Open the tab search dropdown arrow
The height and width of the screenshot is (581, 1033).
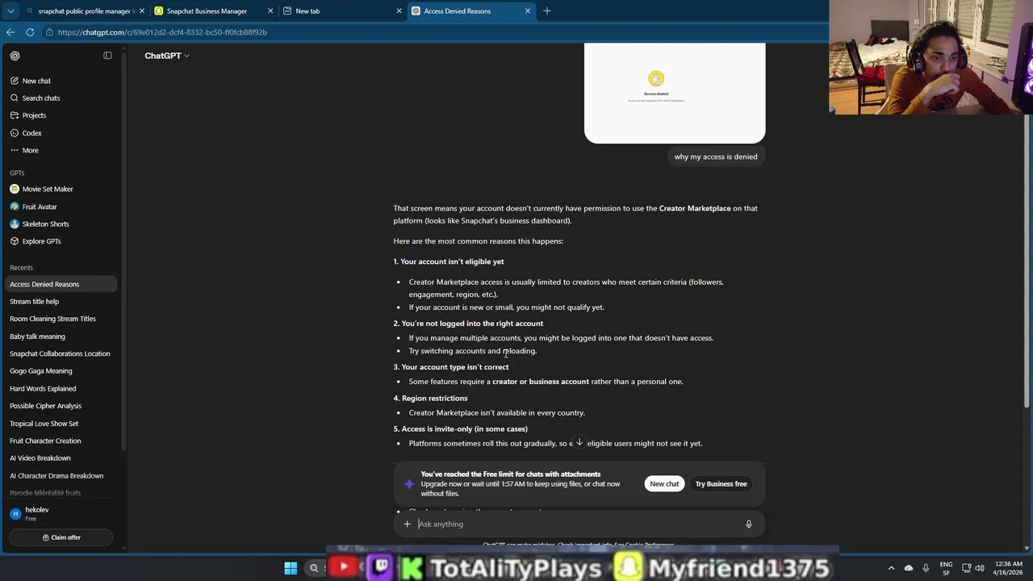click(10, 11)
